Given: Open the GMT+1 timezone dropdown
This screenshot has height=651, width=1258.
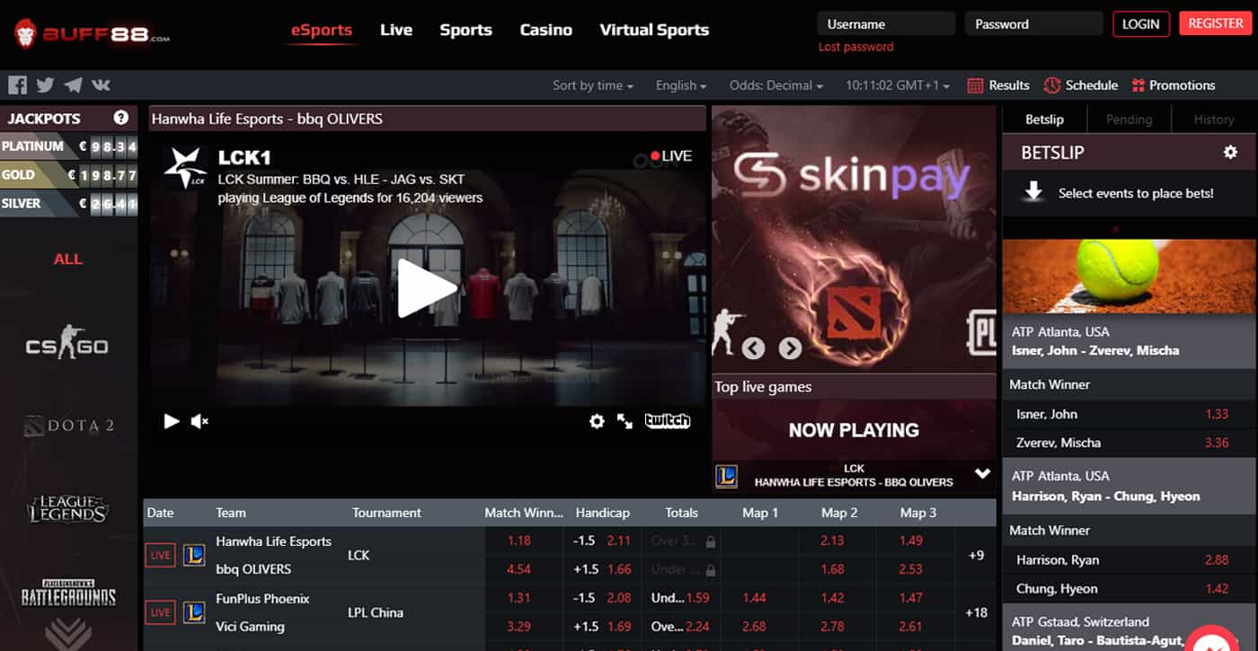Looking at the screenshot, I should [898, 85].
